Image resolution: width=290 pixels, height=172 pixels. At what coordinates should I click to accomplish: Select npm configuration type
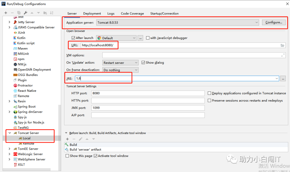[21, 59]
